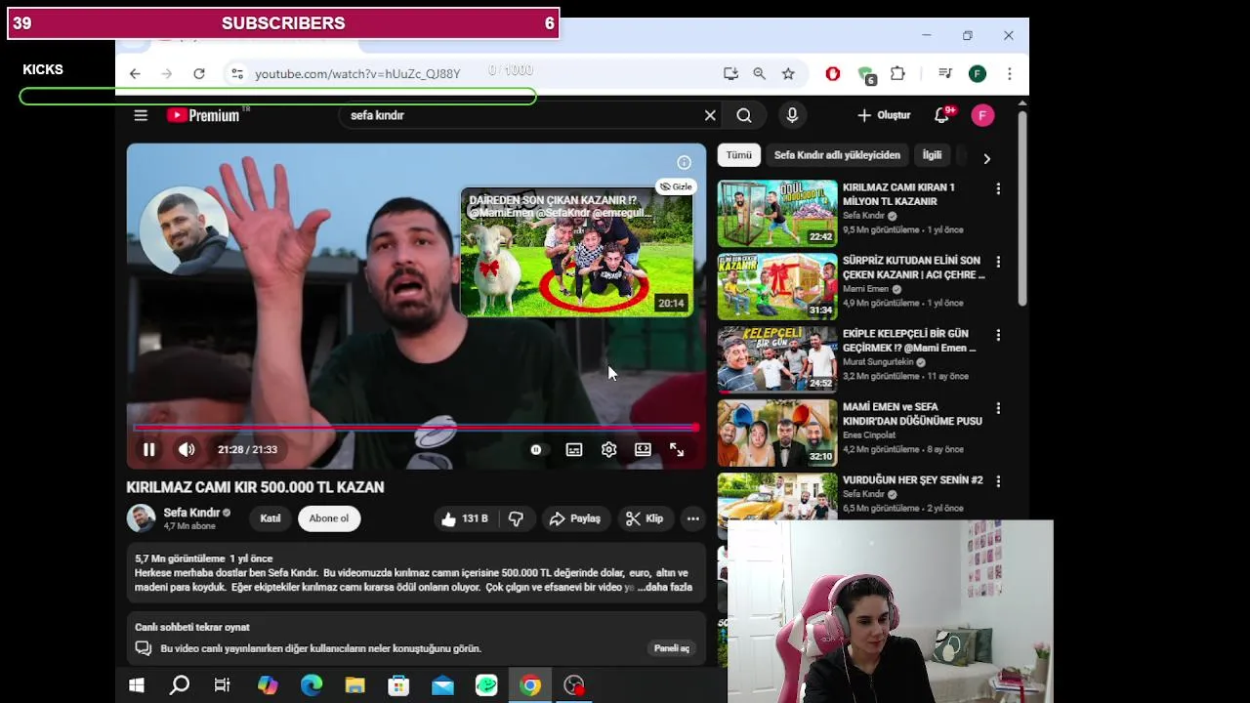Image resolution: width=1250 pixels, height=703 pixels.
Task: Open File Explorer from the taskbar
Action: click(354, 685)
